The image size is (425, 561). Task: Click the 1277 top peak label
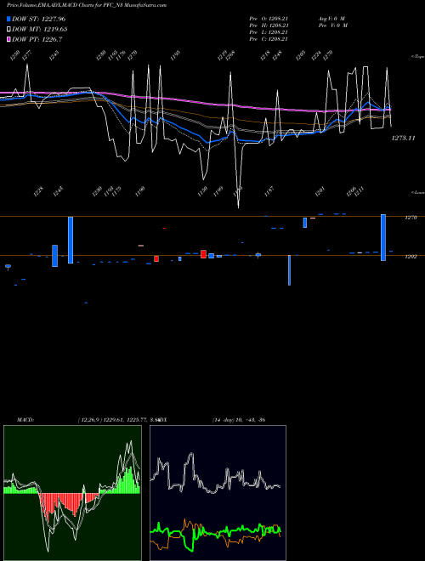[x=27, y=55]
